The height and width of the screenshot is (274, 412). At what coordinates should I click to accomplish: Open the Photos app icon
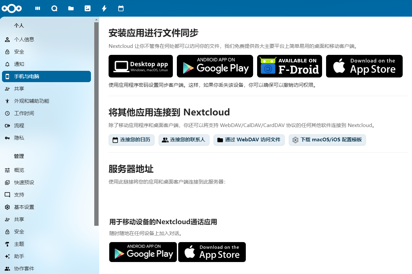(88, 8)
